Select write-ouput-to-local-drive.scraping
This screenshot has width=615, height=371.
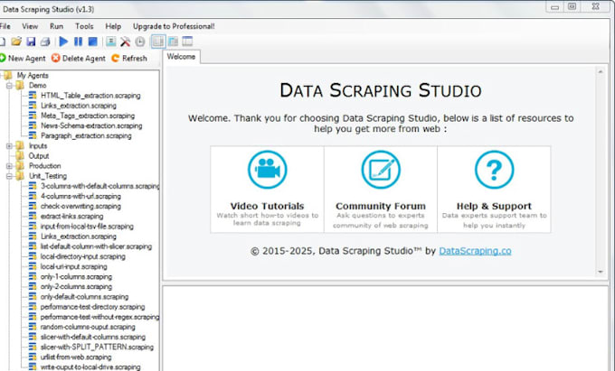[90, 367]
